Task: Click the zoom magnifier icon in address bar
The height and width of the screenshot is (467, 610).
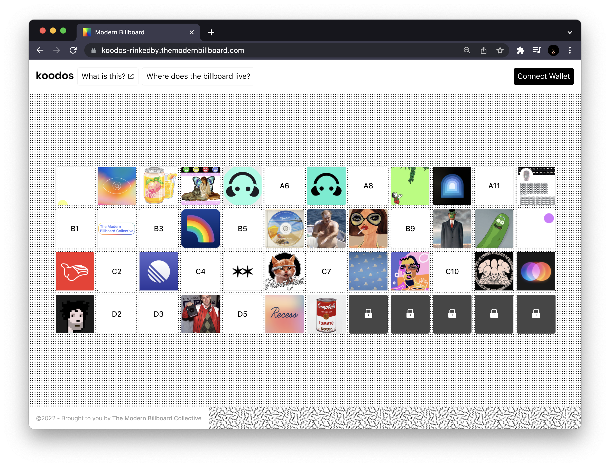Action: [x=467, y=50]
